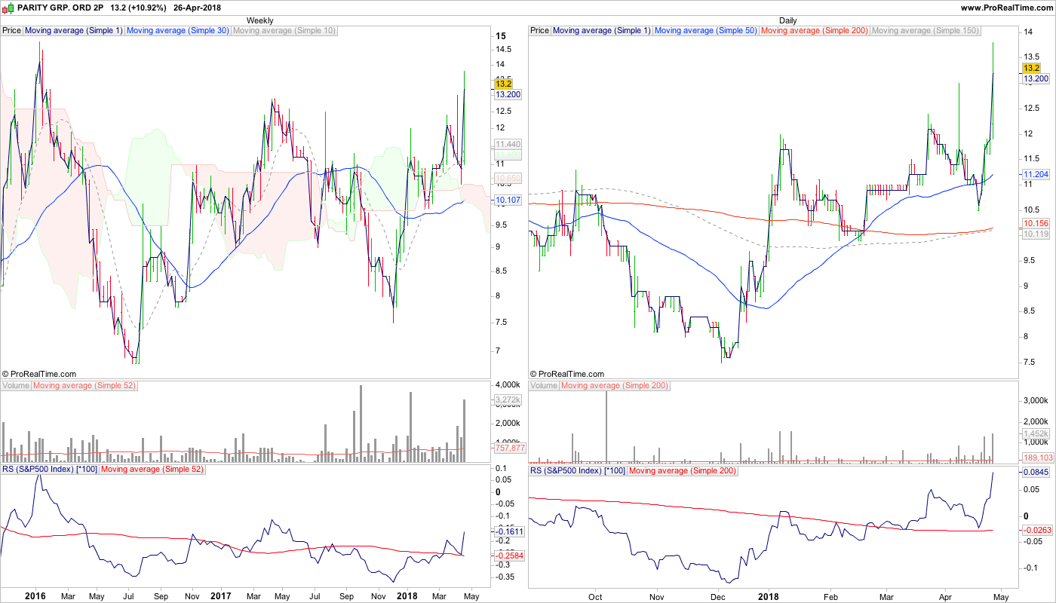Screen dimensions: 1056x603
Task: Click RS (S&P500 Index) label in Daily panel
Action: coord(578,470)
